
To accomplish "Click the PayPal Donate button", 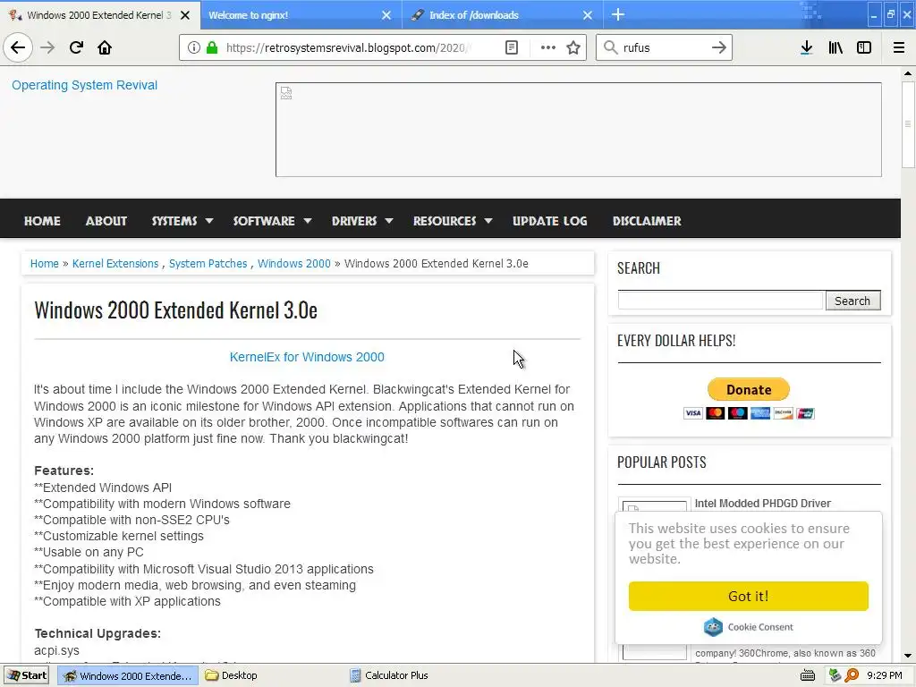I will (749, 390).
